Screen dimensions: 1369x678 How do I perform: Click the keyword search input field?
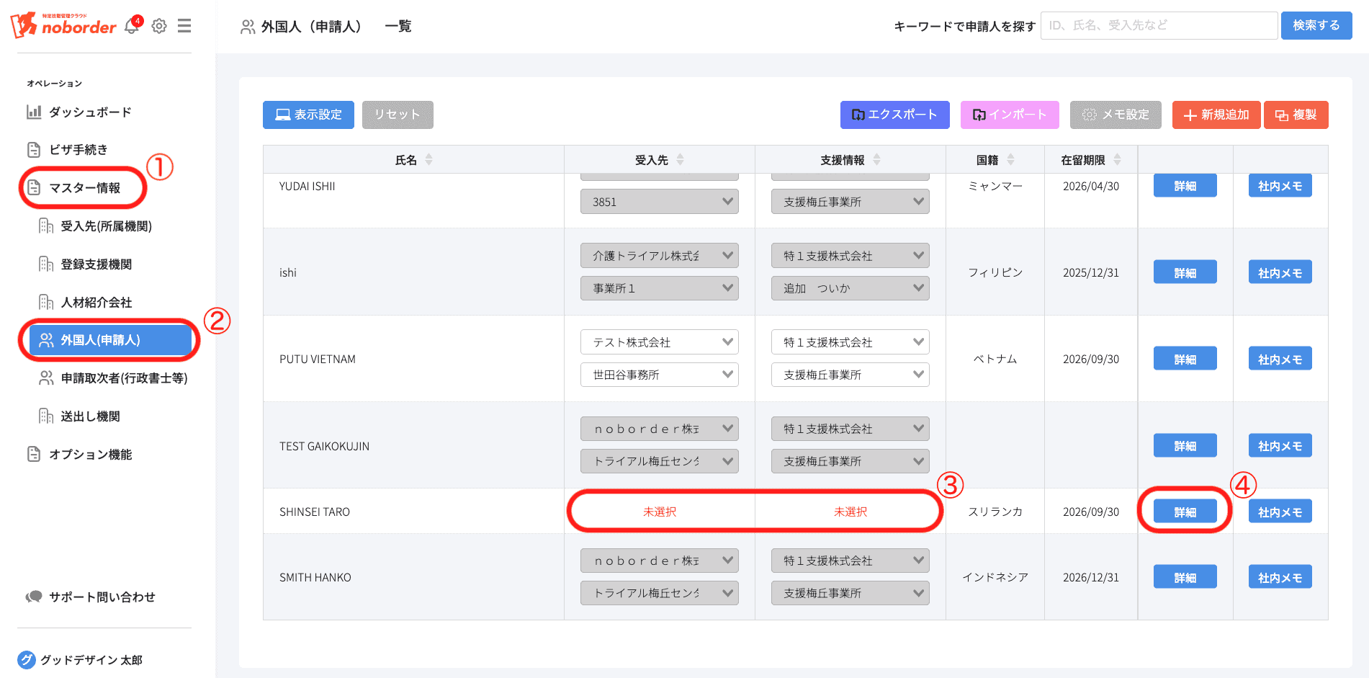coord(1158,26)
